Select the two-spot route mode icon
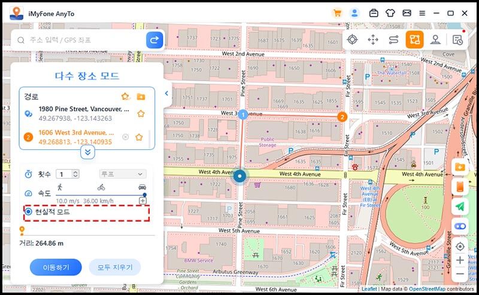Image resolution: width=479 pixels, height=295 pixels. [394, 39]
